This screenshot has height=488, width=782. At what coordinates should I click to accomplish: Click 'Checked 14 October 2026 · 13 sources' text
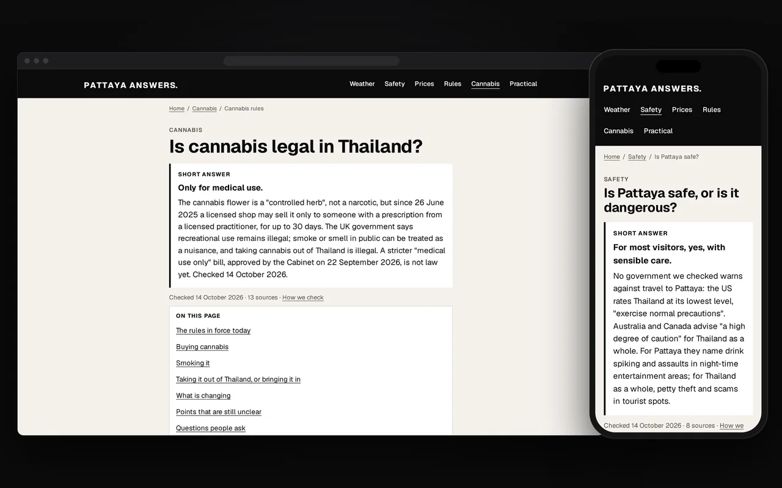click(x=223, y=298)
